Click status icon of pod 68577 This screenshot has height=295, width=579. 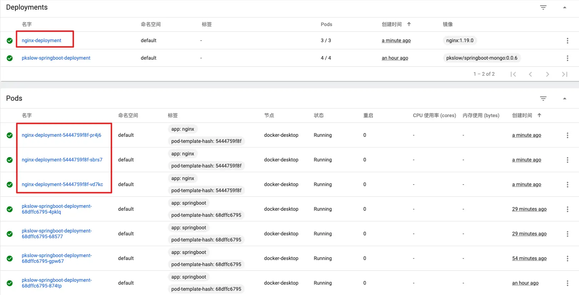[10, 234]
